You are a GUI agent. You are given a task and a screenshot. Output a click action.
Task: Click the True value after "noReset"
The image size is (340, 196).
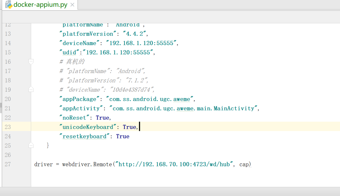[x=103, y=118]
